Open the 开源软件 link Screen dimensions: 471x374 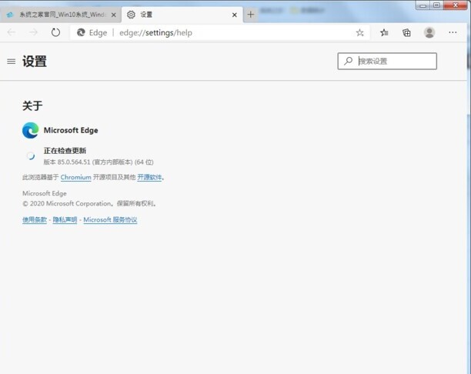click(x=149, y=177)
